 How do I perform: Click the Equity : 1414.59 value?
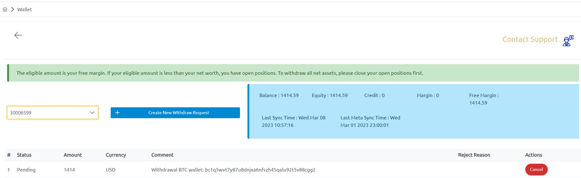[330, 95]
